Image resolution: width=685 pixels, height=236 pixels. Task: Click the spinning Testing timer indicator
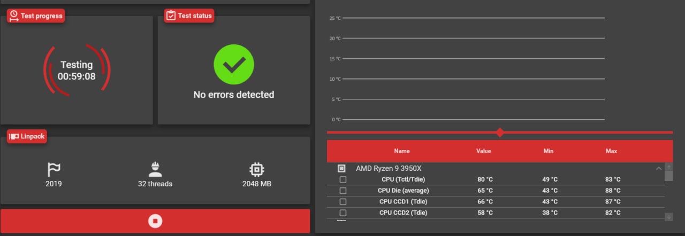click(x=77, y=70)
